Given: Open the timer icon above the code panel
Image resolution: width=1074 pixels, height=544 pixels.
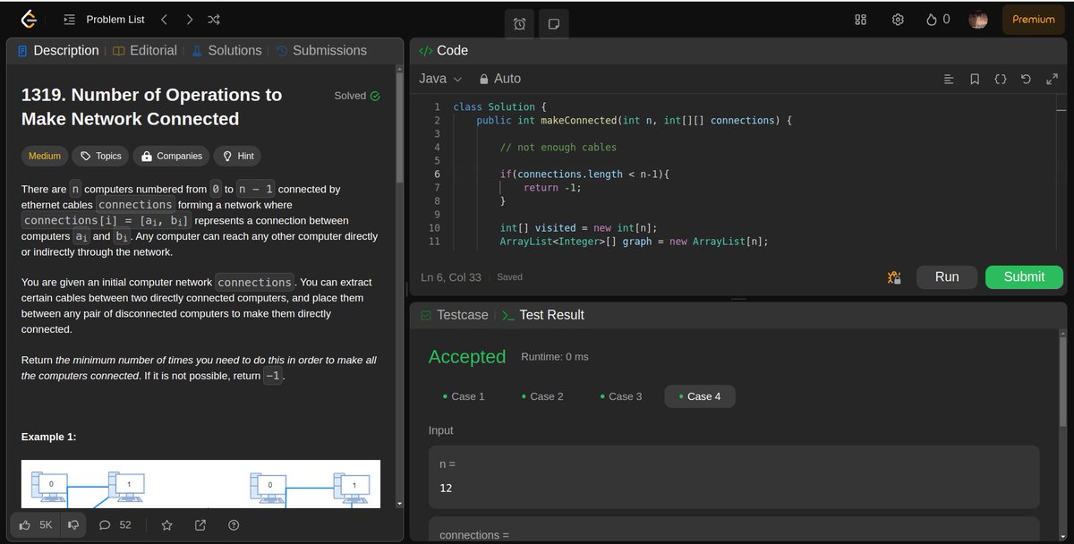Looking at the screenshot, I should pos(519,24).
